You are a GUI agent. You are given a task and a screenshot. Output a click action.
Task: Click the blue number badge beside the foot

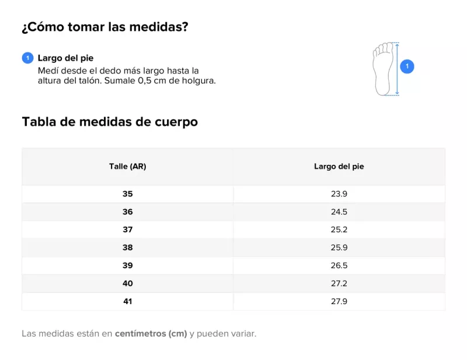(x=407, y=66)
